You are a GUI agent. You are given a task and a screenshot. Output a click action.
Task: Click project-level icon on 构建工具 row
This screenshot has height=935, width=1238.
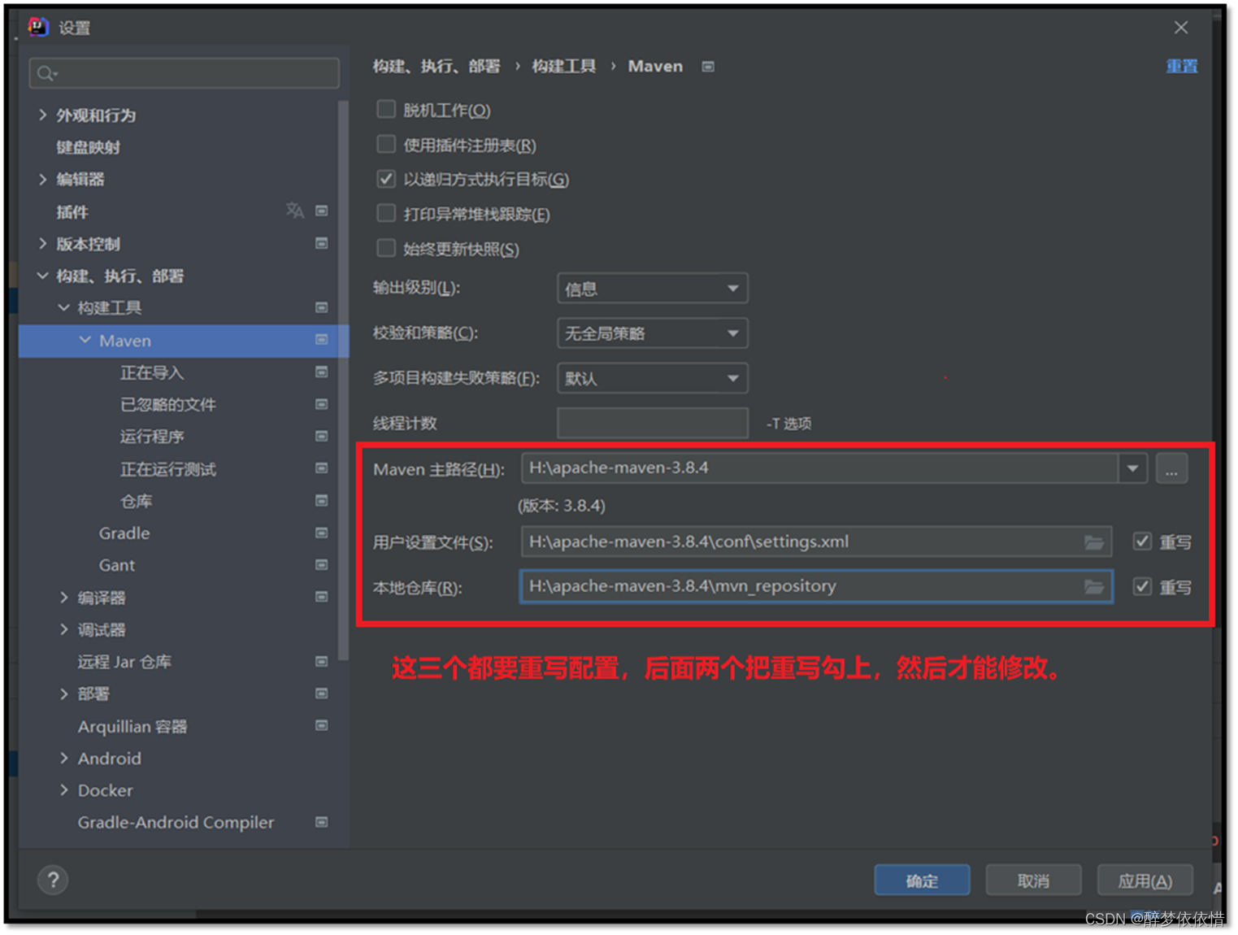(322, 307)
